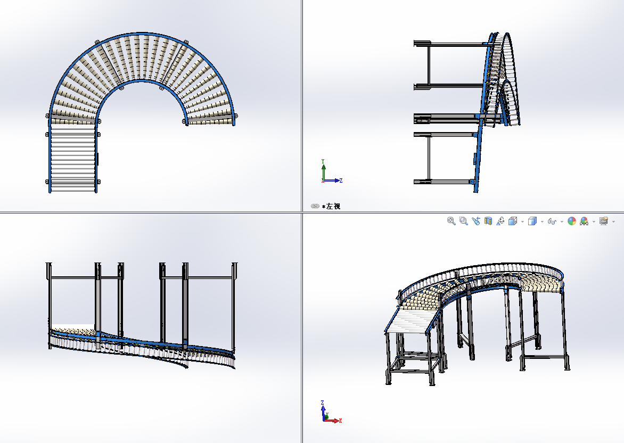
Task: Click the XYZ triad in the left view
Action: coord(332,171)
